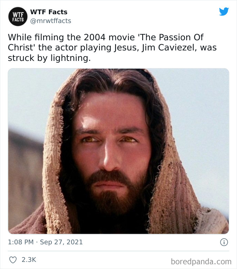
Task: Click the @mrwtffacts handle
Action: (x=51, y=21)
